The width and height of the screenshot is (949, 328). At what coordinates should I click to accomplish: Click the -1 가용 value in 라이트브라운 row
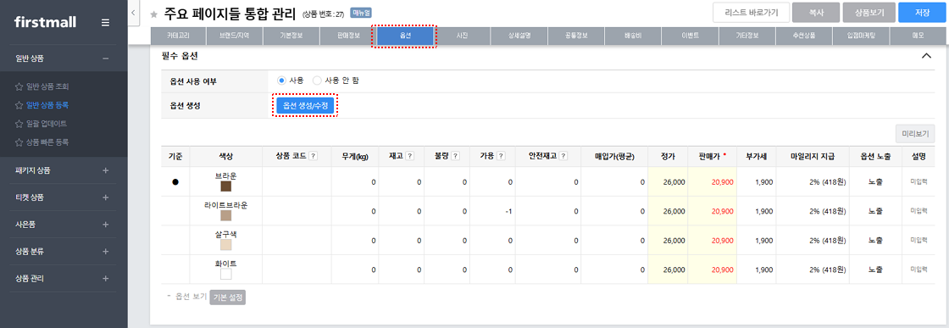coord(509,211)
